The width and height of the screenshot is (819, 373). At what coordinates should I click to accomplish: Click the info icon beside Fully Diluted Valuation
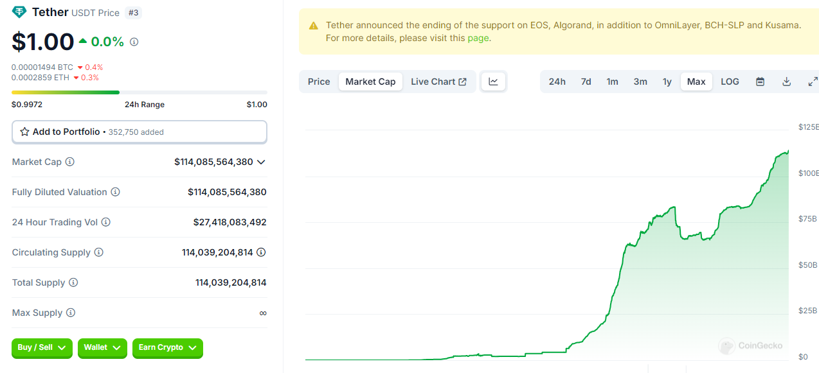(x=116, y=192)
